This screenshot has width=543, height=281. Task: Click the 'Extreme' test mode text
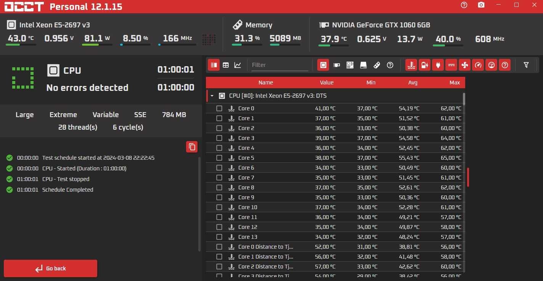[x=63, y=115]
